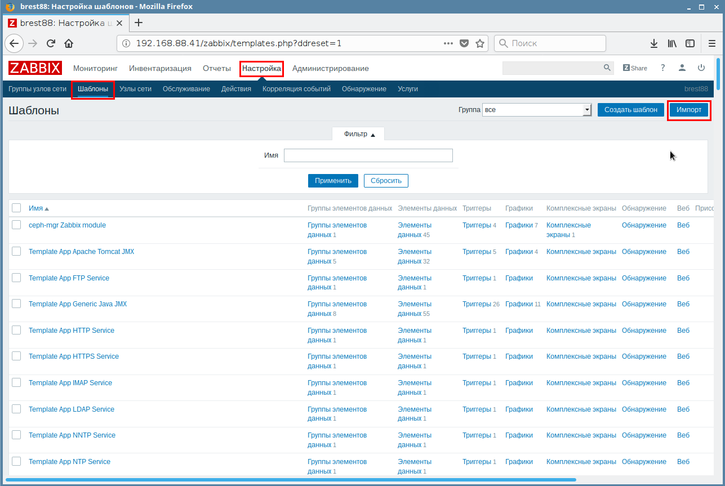Open the user profile icon
The image size is (725, 486).
pyautogui.click(x=682, y=68)
